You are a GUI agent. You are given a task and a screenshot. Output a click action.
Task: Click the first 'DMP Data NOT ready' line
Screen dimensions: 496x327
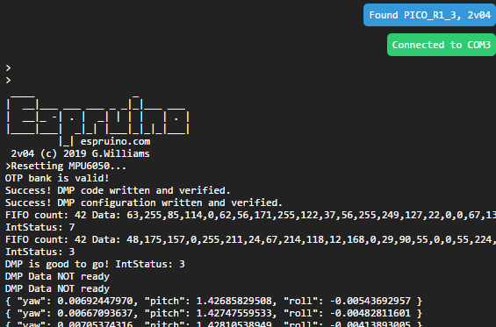57,276
